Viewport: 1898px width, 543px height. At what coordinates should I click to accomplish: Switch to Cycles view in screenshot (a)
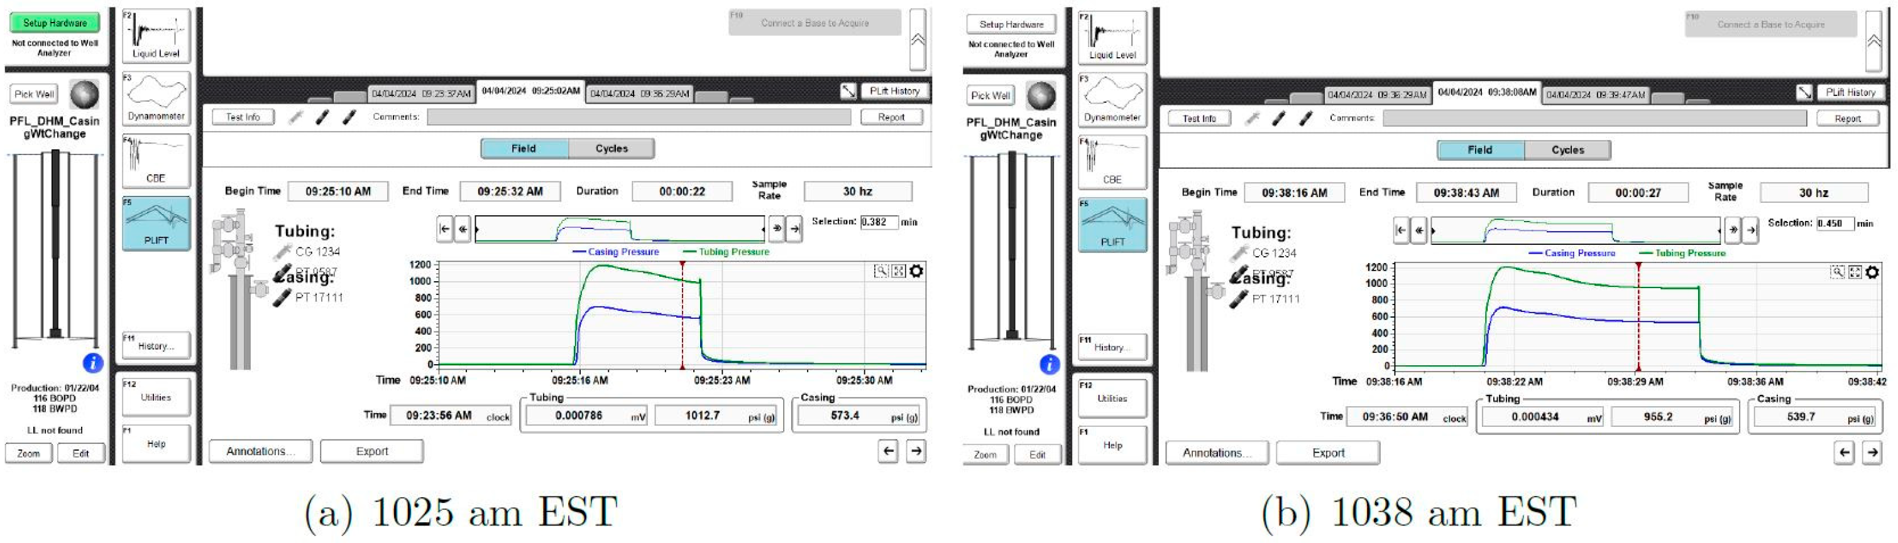pos(612,149)
